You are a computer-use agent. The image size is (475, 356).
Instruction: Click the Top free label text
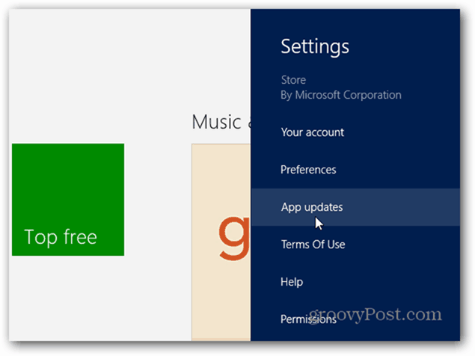(61, 237)
